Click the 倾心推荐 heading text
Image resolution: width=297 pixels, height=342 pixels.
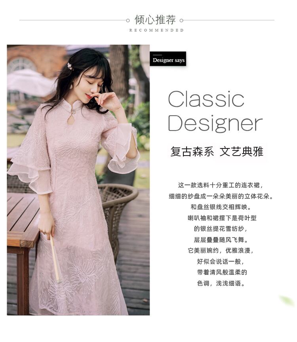coord(155,20)
